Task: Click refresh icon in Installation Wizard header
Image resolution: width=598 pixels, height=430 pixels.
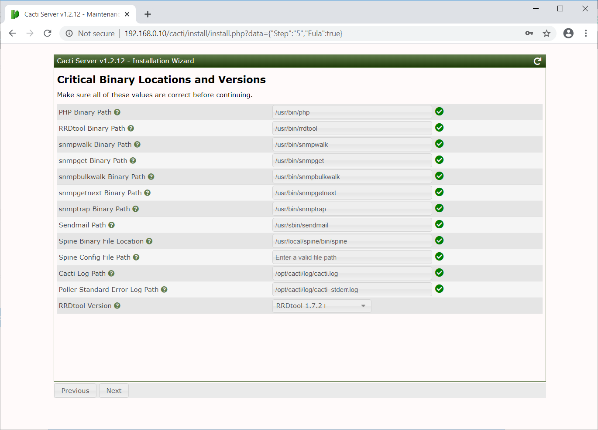Action: pos(537,61)
